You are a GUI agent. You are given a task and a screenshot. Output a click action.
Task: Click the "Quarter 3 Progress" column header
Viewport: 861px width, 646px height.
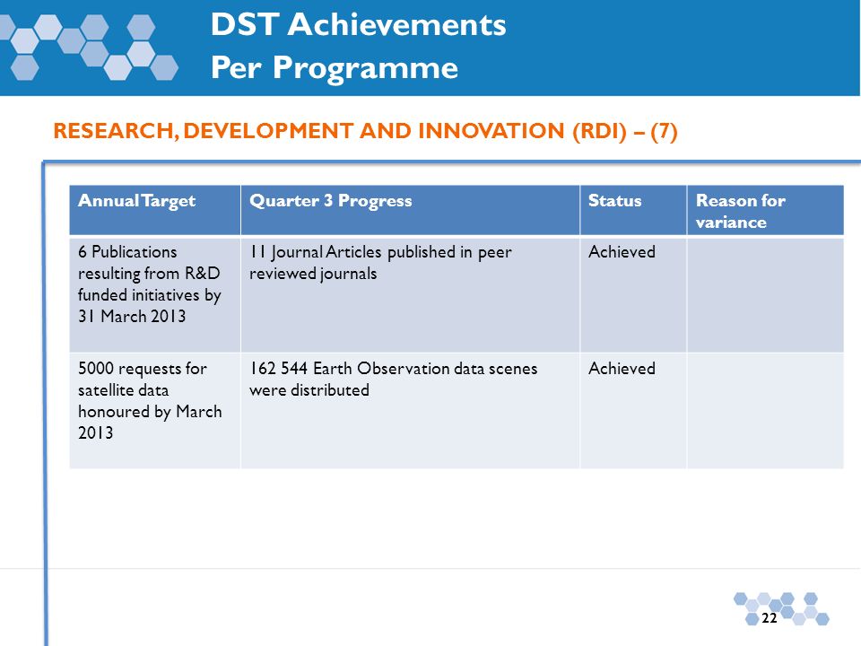[410, 210]
